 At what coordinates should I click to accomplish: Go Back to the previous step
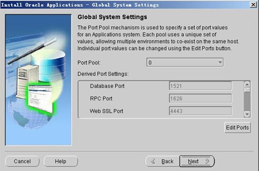(x=163, y=161)
